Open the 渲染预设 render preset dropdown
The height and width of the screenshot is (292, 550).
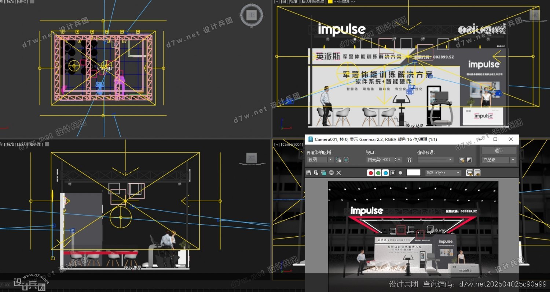point(435,160)
